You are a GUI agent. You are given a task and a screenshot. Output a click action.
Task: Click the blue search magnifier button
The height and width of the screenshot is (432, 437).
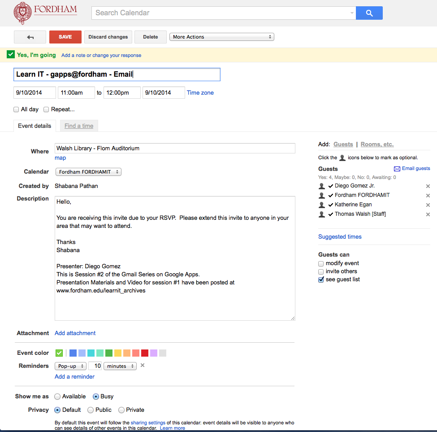[369, 13]
